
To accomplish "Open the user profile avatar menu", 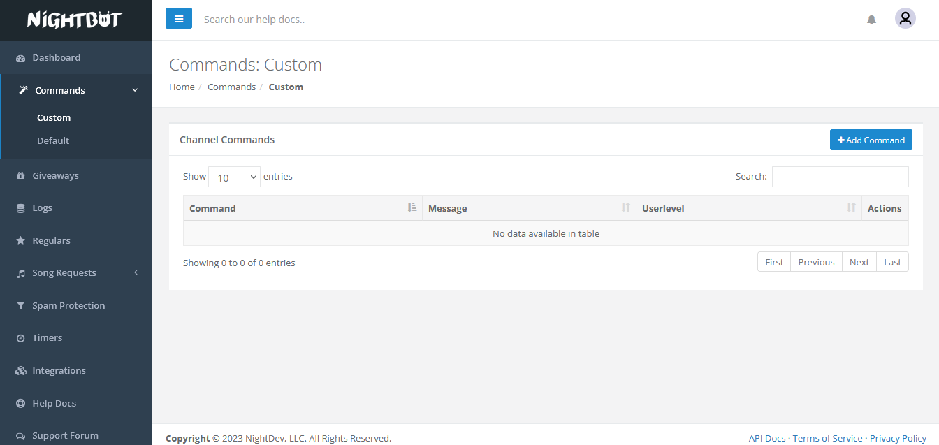I will [905, 19].
